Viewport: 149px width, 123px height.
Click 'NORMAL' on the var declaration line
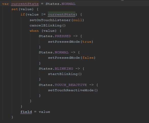[x=69, y=4]
